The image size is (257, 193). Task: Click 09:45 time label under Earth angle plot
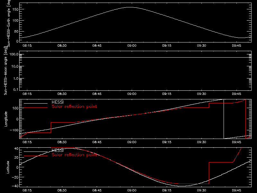(x=236, y=46)
